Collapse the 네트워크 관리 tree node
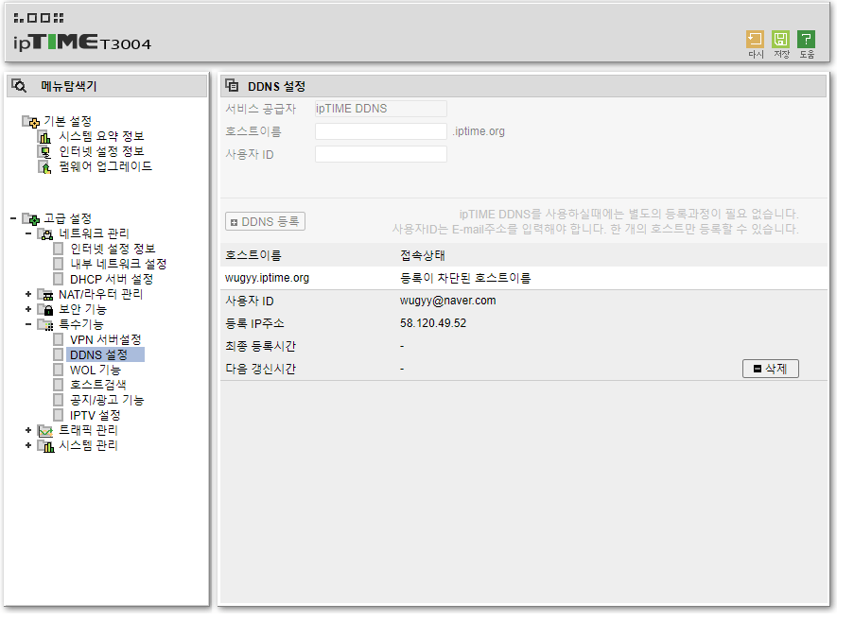The width and height of the screenshot is (854, 621). tap(28, 233)
